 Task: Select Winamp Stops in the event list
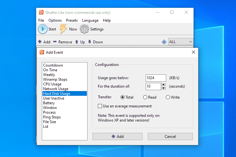pyautogui.click(x=65, y=79)
